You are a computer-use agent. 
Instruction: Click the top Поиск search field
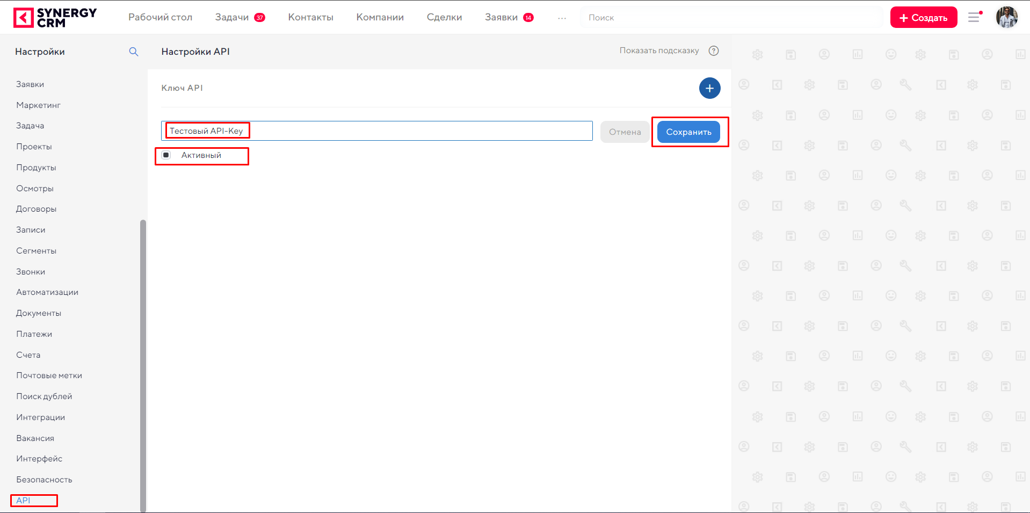click(x=732, y=18)
